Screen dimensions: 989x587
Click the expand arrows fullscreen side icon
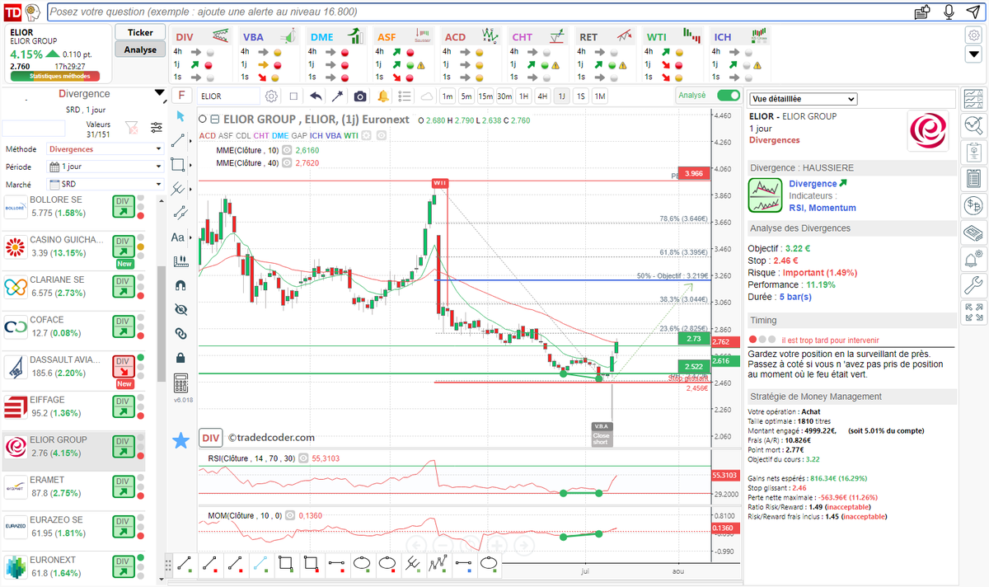(973, 312)
